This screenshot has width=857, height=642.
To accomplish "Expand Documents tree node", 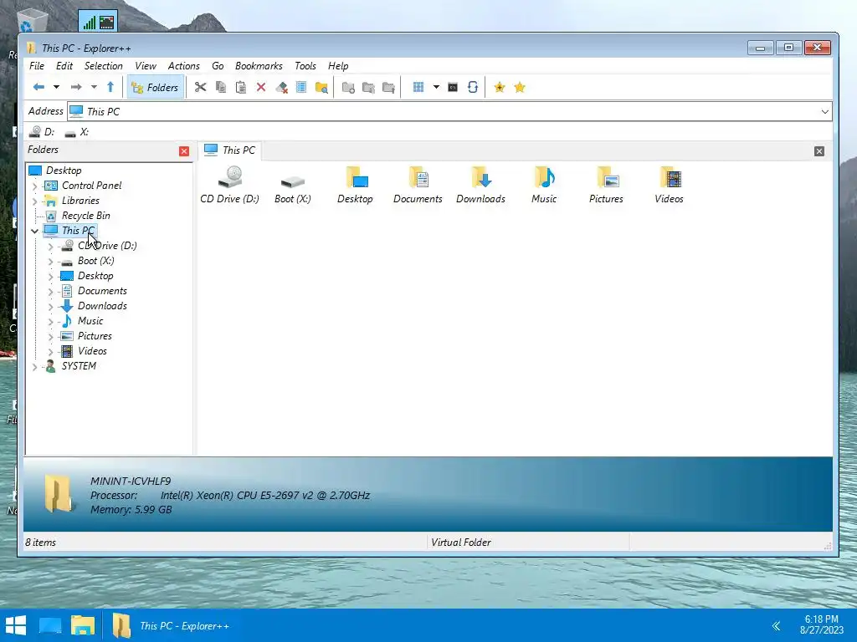I will point(51,292).
